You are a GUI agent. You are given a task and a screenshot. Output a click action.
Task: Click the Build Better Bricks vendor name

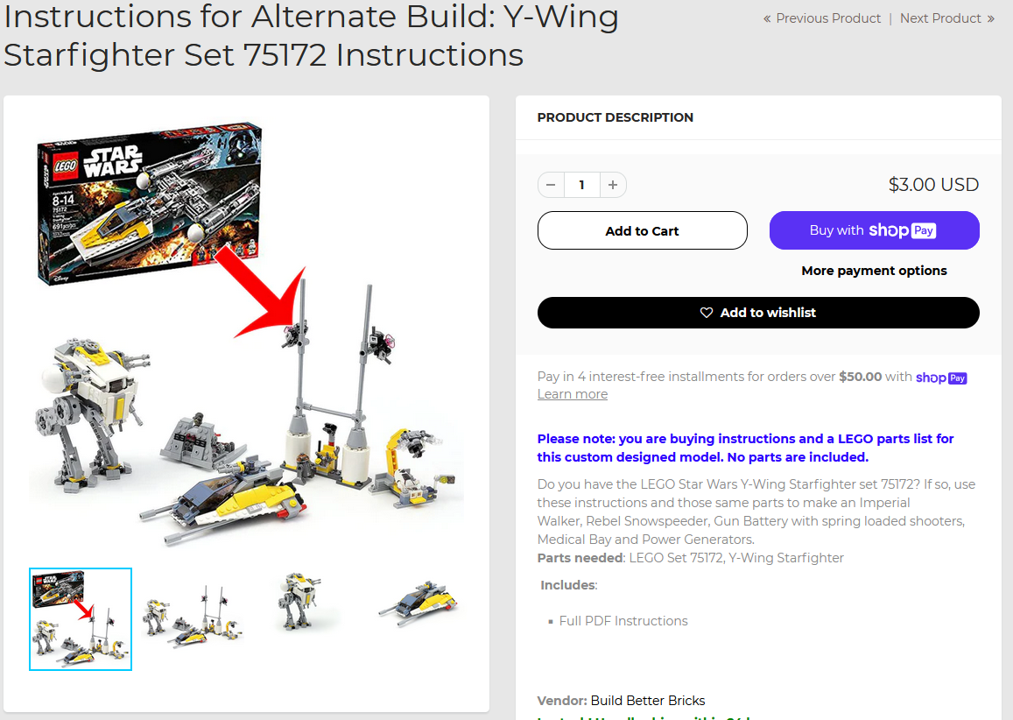(648, 701)
